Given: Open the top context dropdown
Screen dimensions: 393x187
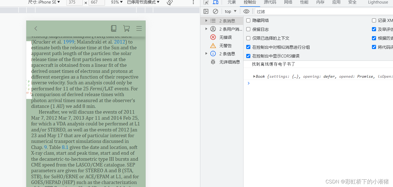Looking at the screenshot, I should tap(231, 11).
